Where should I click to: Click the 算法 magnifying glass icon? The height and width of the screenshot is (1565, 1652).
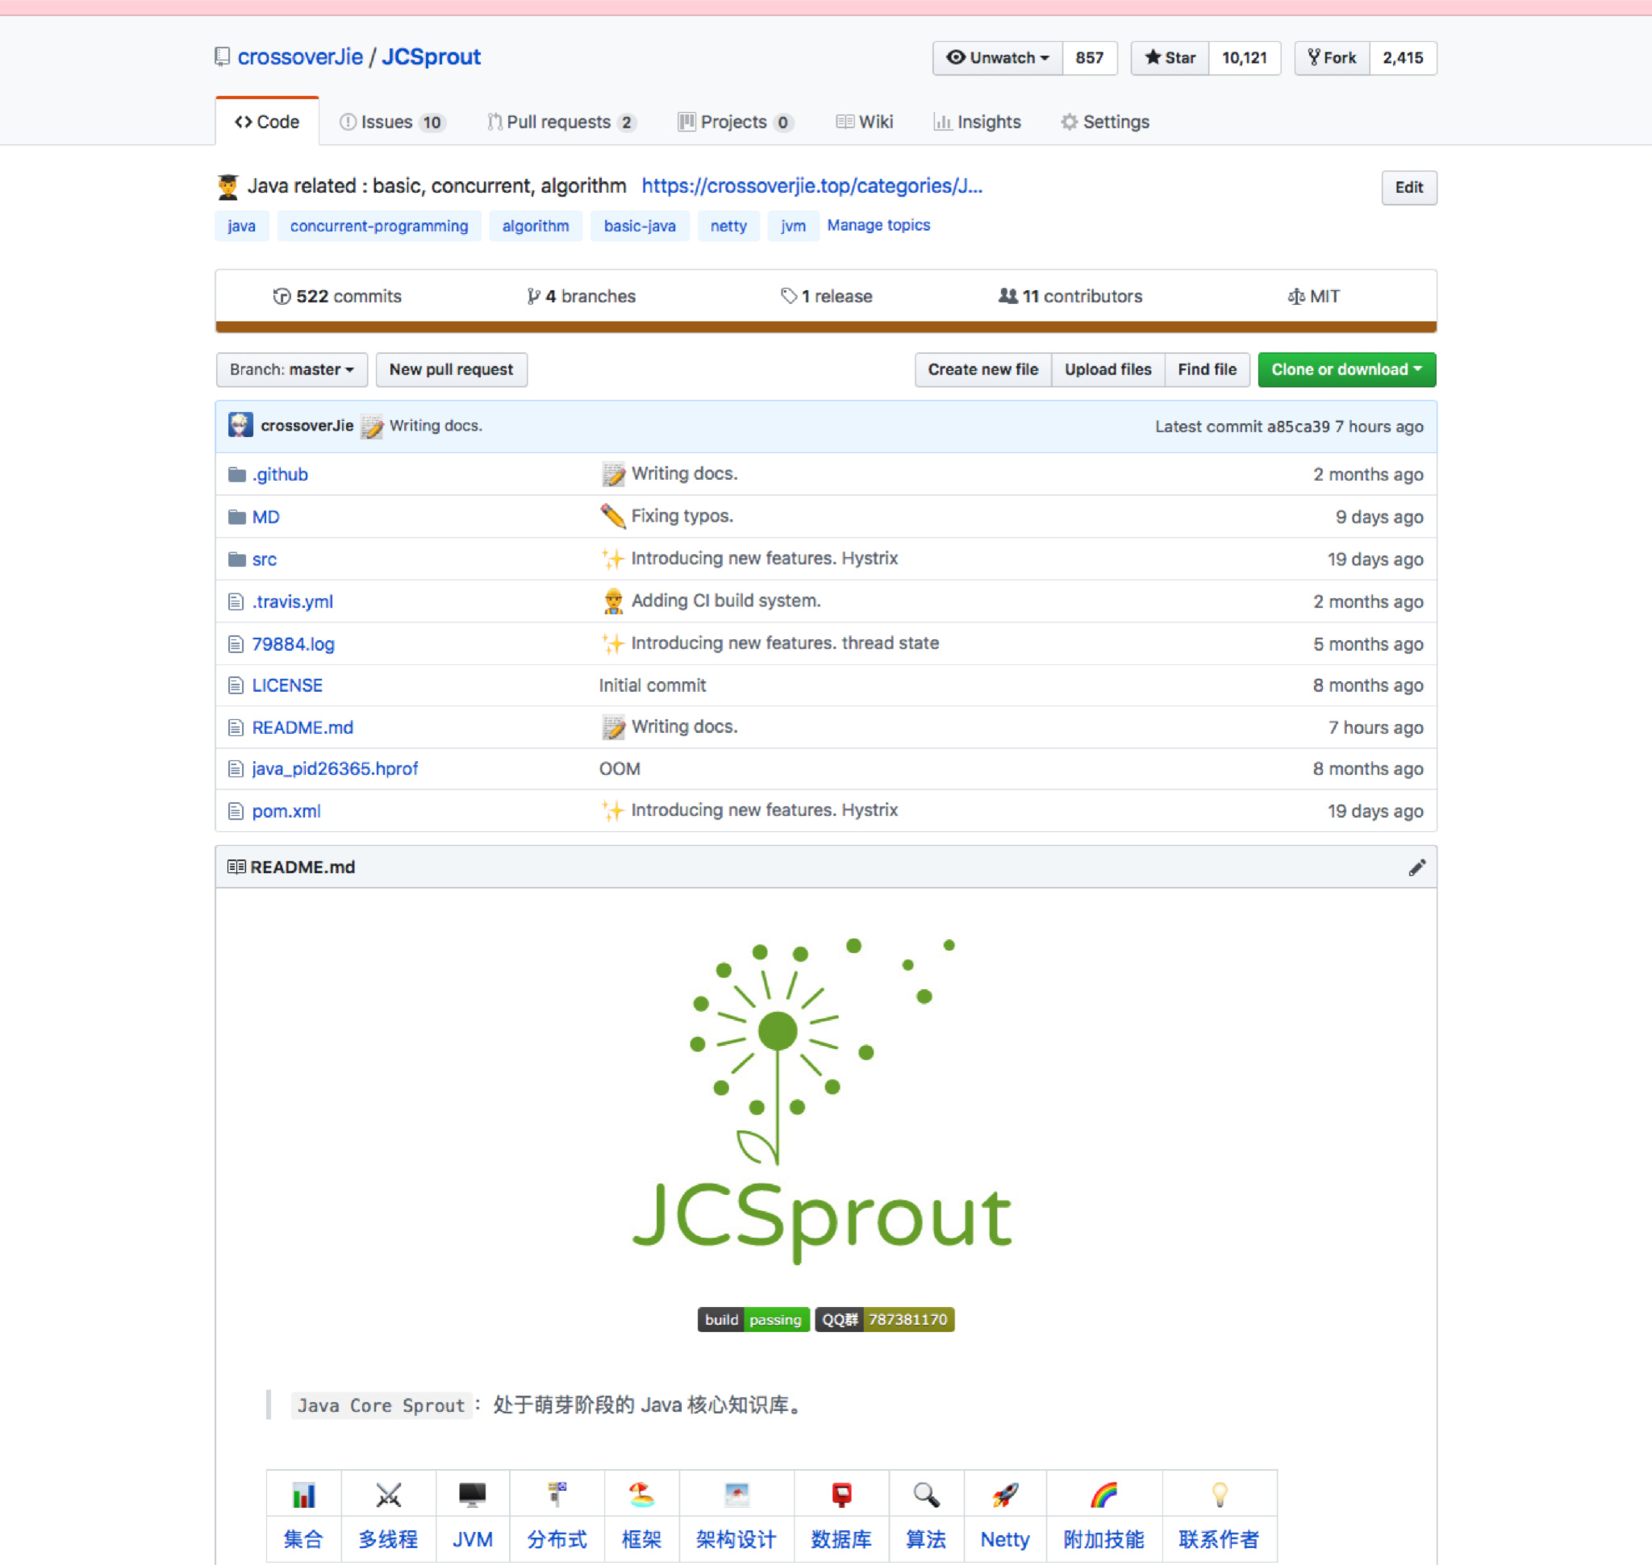pyautogui.click(x=926, y=1495)
